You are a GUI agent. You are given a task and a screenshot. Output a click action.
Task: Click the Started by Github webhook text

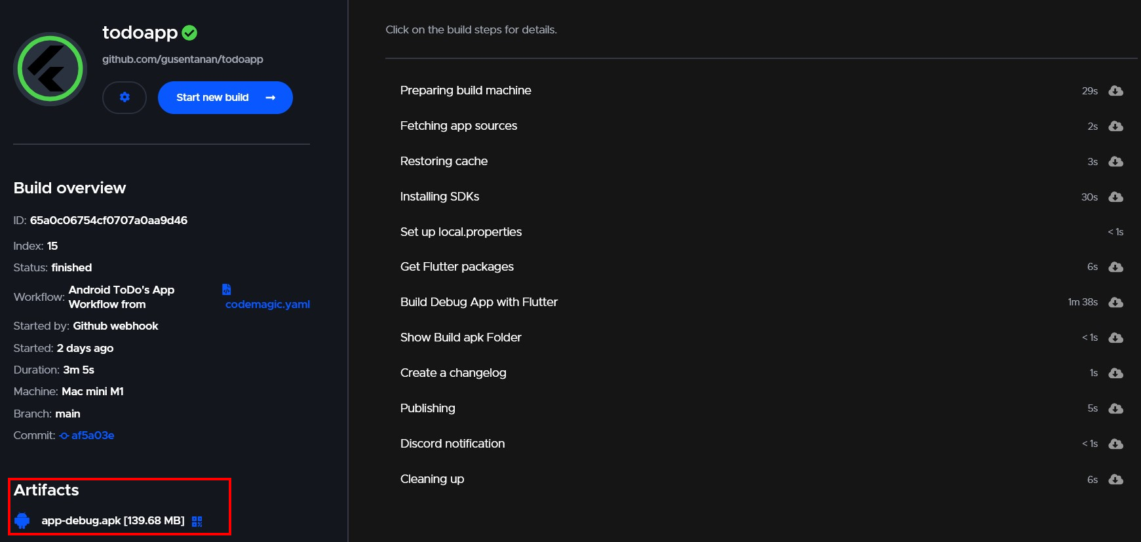(x=115, y=326)
